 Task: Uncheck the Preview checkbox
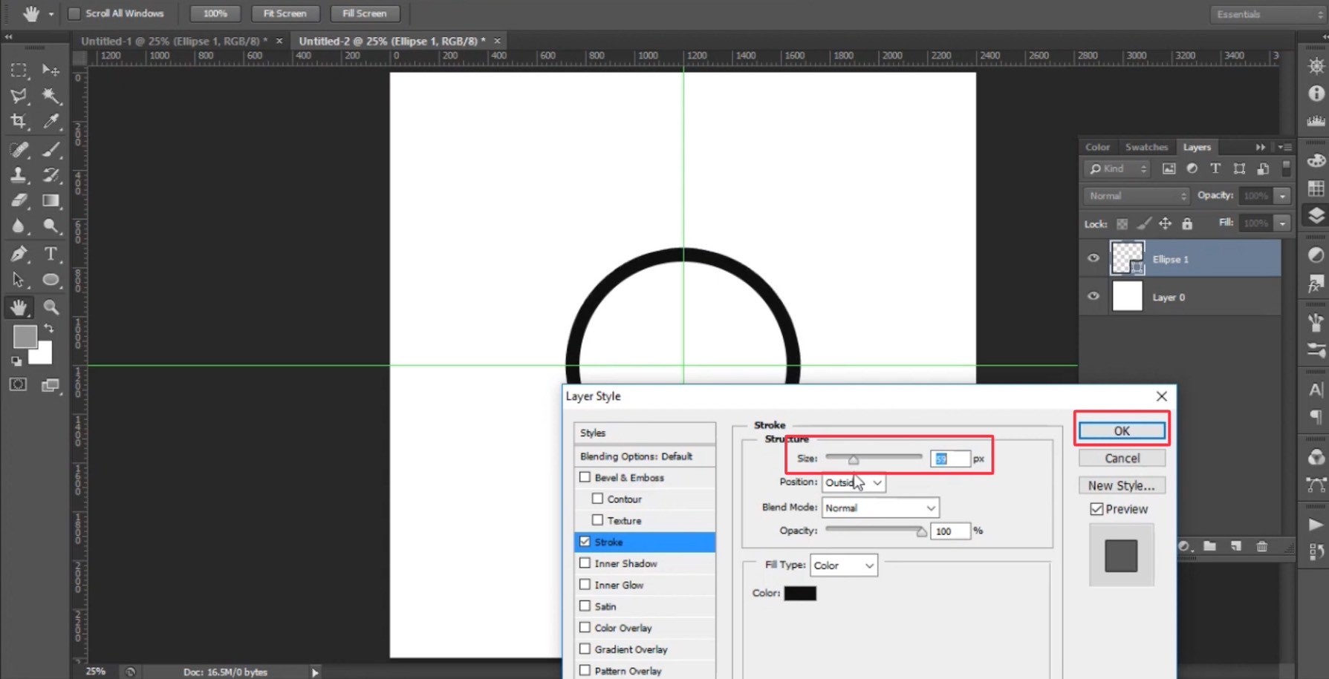(1096, 509)
